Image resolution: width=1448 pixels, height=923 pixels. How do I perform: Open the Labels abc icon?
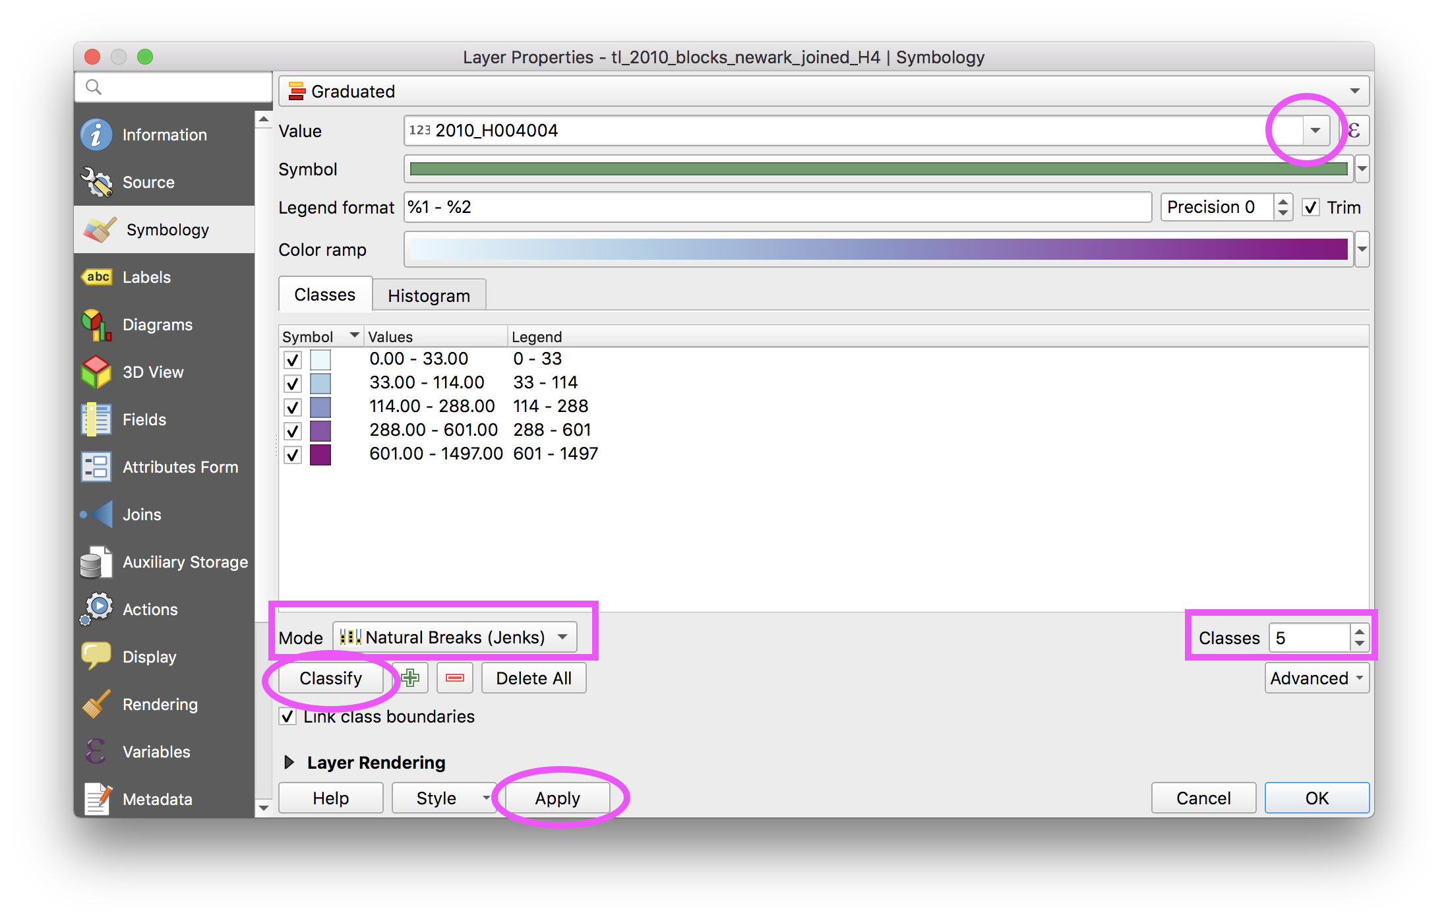tap(96, 277)
